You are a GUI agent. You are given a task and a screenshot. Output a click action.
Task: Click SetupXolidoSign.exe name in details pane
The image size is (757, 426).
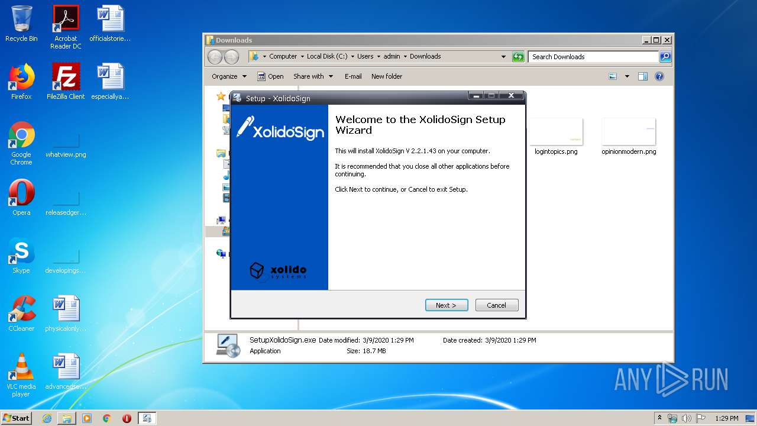[283, 340]
